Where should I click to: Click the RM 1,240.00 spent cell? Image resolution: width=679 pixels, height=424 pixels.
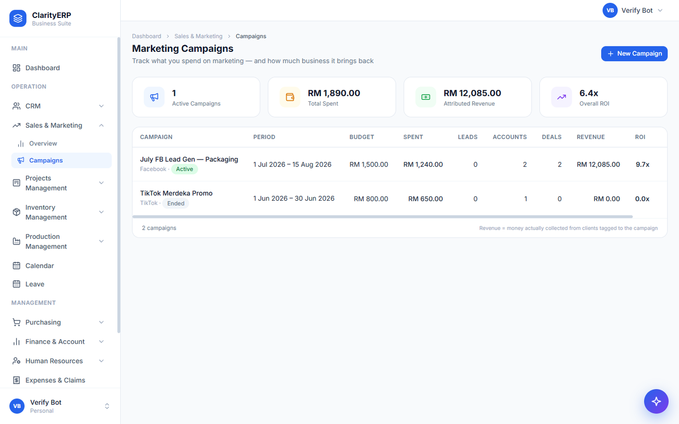pyautogui.click(x=423, y=164)
